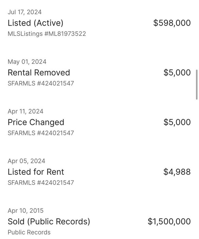Click the $5,000 Price Changed amount

[177, 122]
